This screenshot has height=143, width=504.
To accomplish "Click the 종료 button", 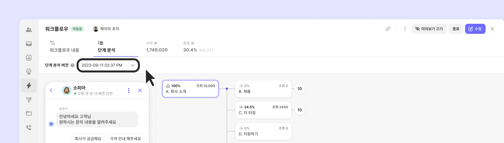I will tap(456, 29).
